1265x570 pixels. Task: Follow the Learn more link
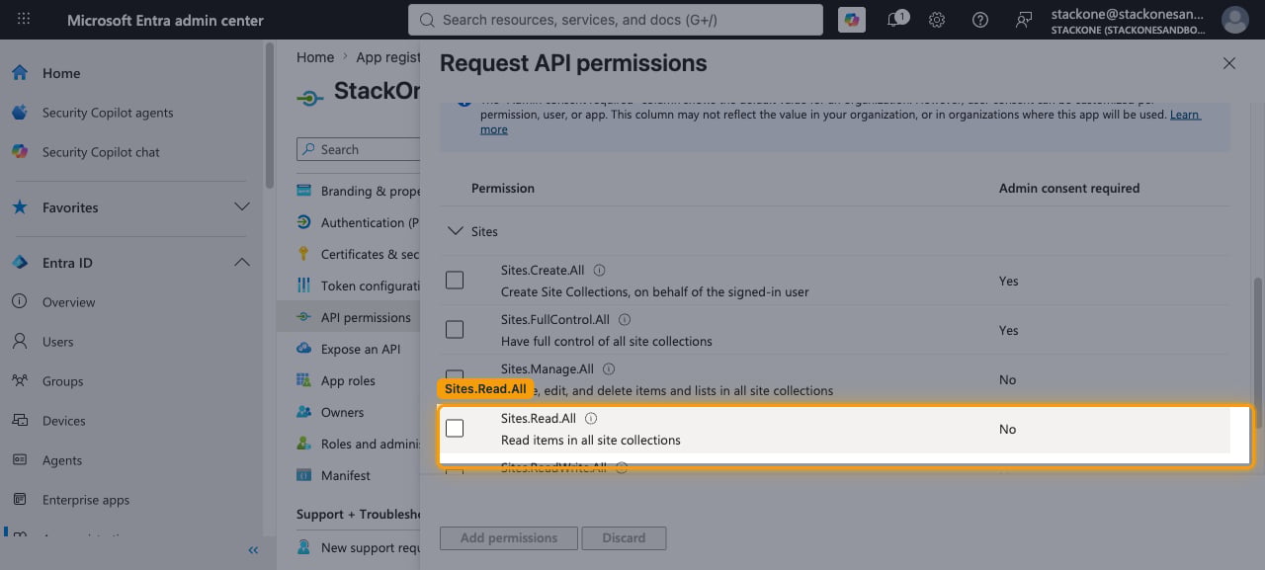tap(1185, 115)
